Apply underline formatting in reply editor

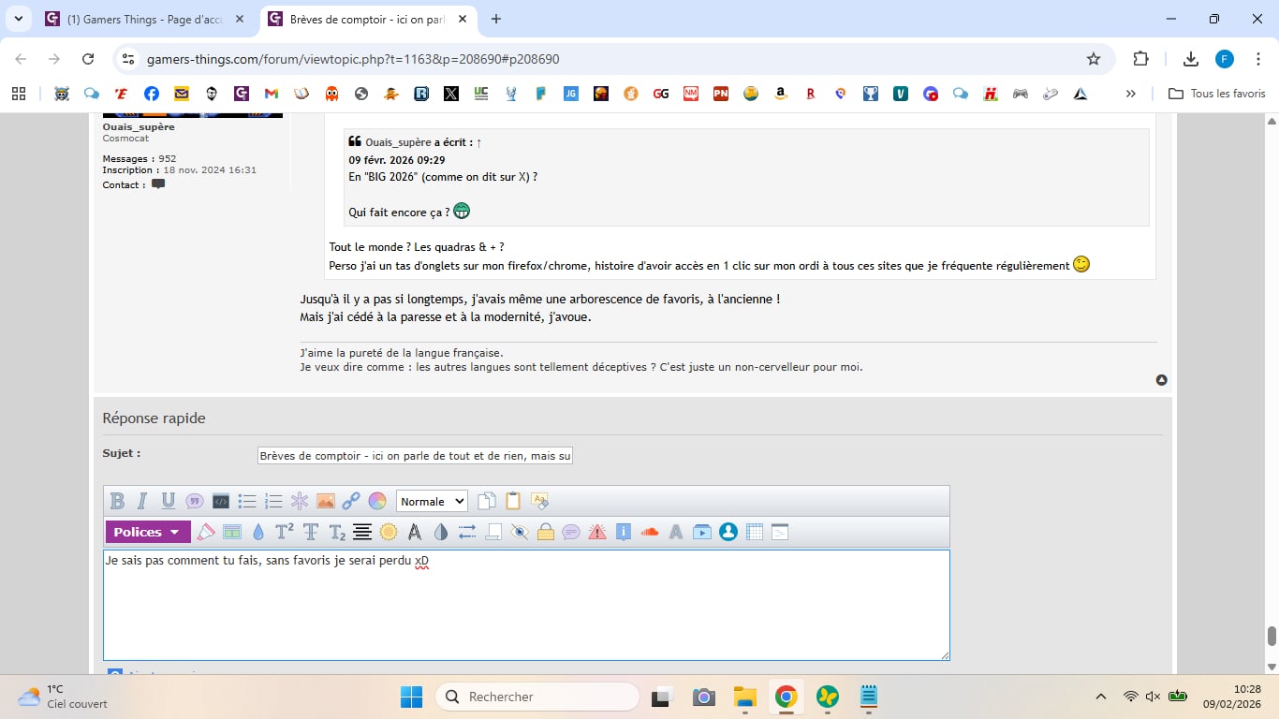pyautogui.click(x=169, y=501)
